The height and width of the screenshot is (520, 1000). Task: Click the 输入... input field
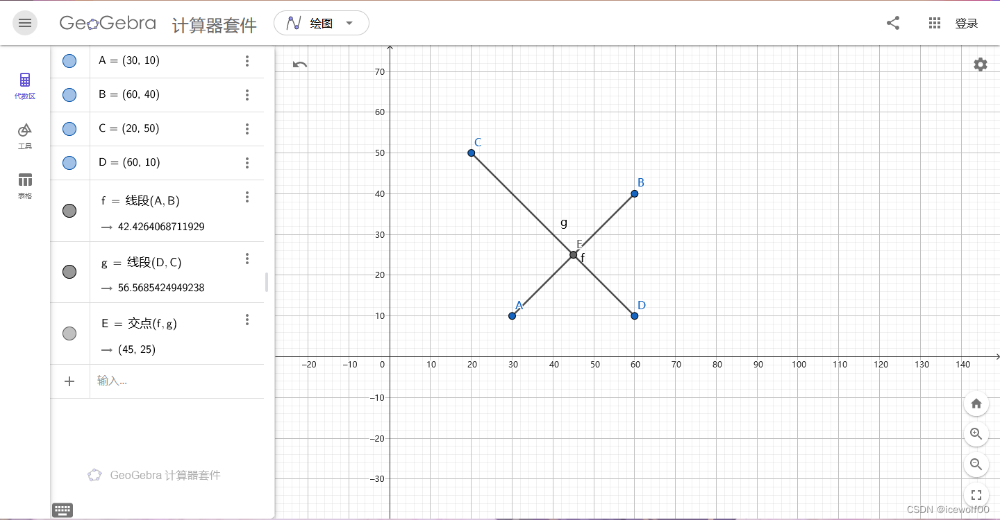(x=177, y=381)
